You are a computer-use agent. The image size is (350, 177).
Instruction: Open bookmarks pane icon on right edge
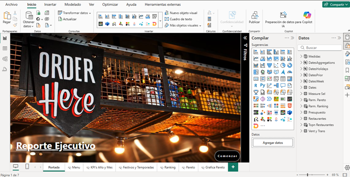(x=347, y=70)
